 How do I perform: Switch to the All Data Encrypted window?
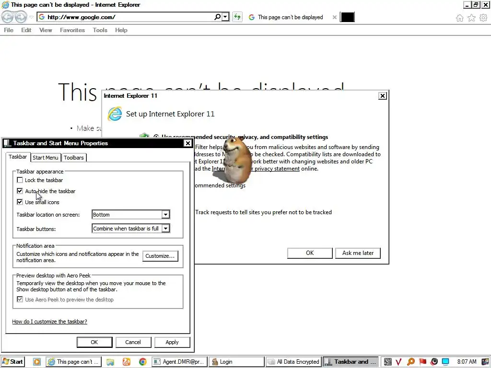coord(294,362)
